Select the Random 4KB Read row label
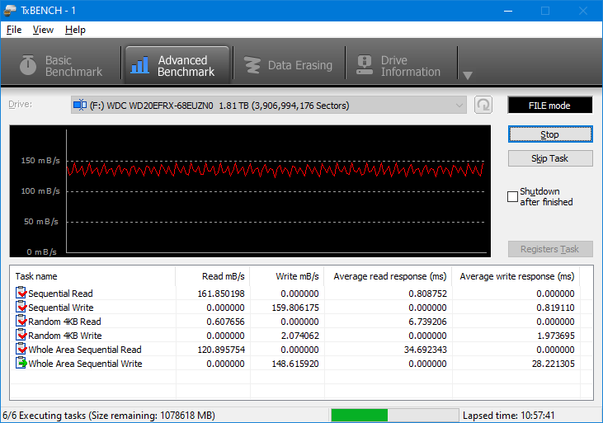Image resolution: width=603 pixels, height=423 pixels. (64, 322)
